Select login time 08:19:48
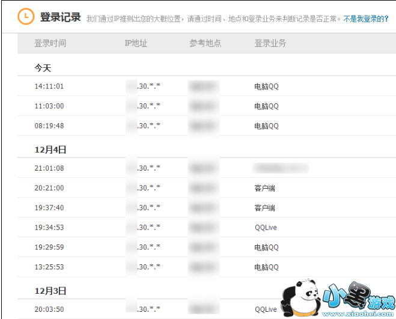Screen dimensions: 396x319 (x=49, y=126)
